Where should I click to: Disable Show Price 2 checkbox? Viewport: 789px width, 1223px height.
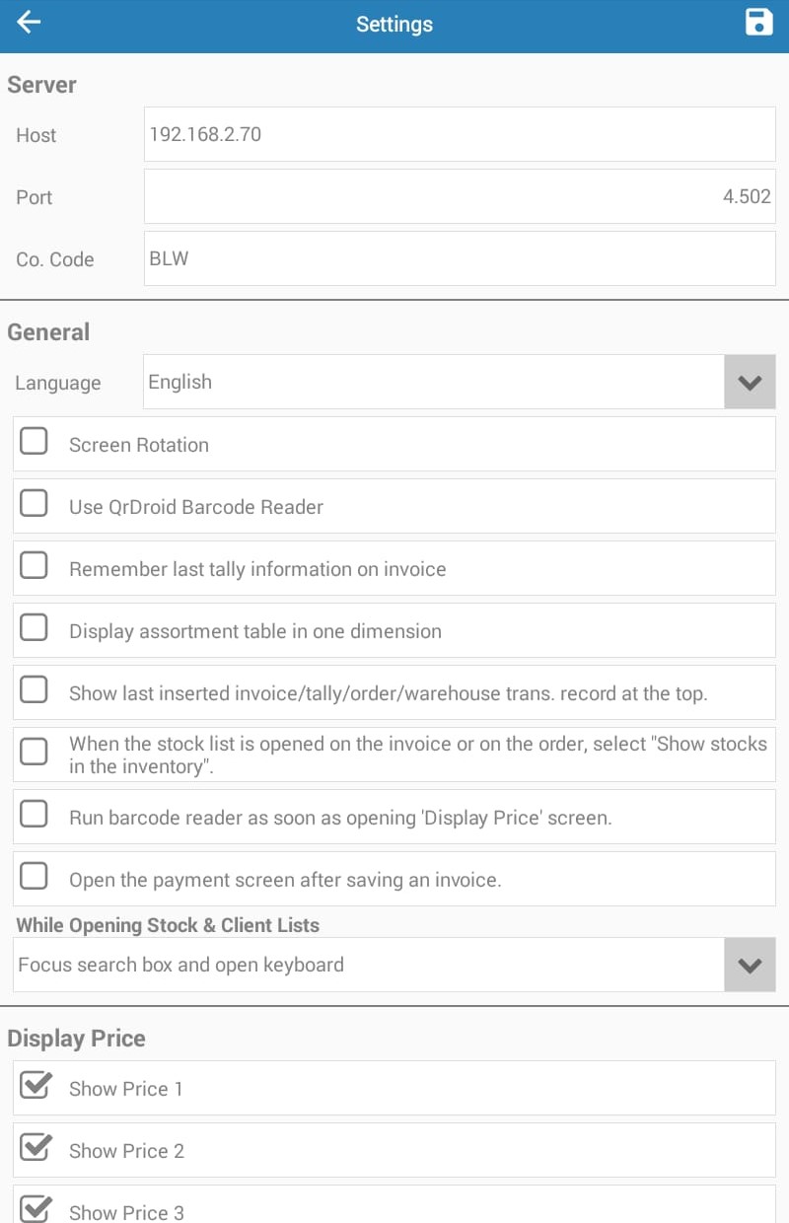coord(36,1147)
